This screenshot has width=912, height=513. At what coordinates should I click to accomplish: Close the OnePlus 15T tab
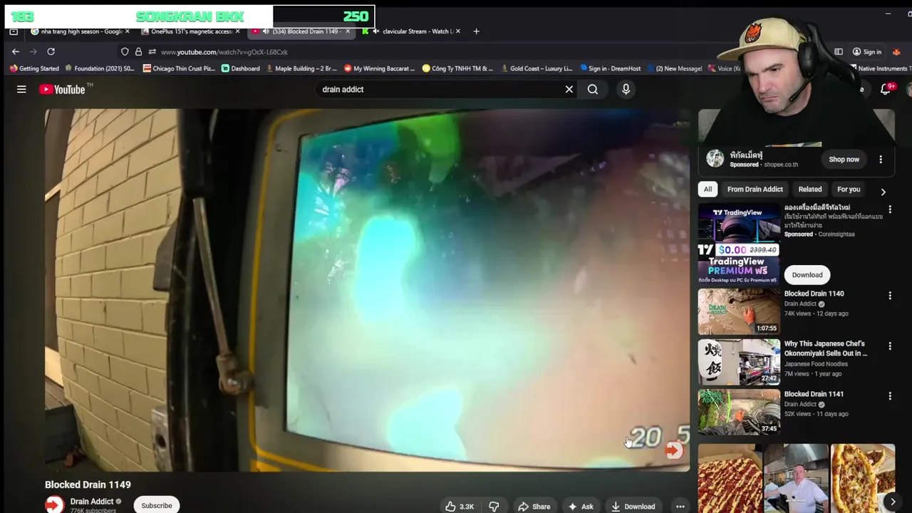238,31
